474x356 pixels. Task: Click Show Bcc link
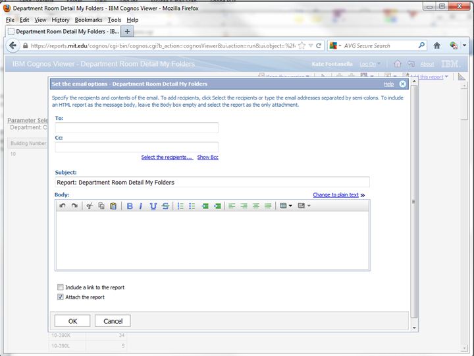pos(207,157)
